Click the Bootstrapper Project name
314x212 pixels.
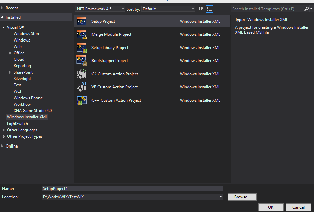point(109,61)
